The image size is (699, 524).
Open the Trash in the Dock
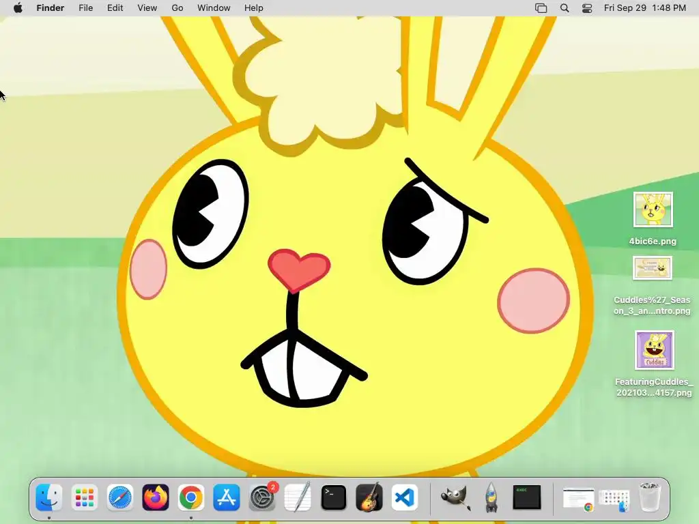click(649, 497)
